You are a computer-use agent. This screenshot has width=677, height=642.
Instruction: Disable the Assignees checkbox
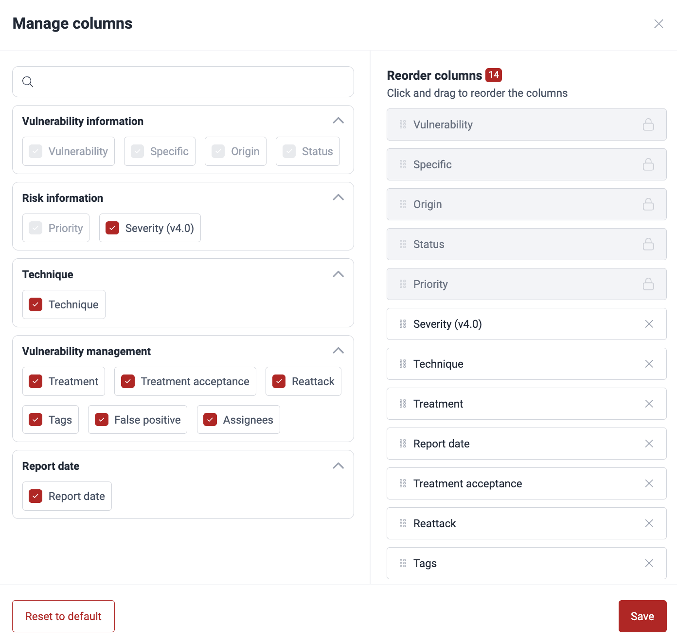tap(210, 419)
